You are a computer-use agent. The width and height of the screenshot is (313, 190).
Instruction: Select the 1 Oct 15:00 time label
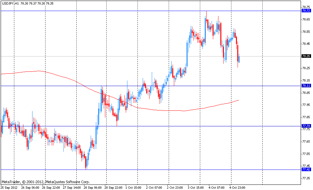click(134, 187)
